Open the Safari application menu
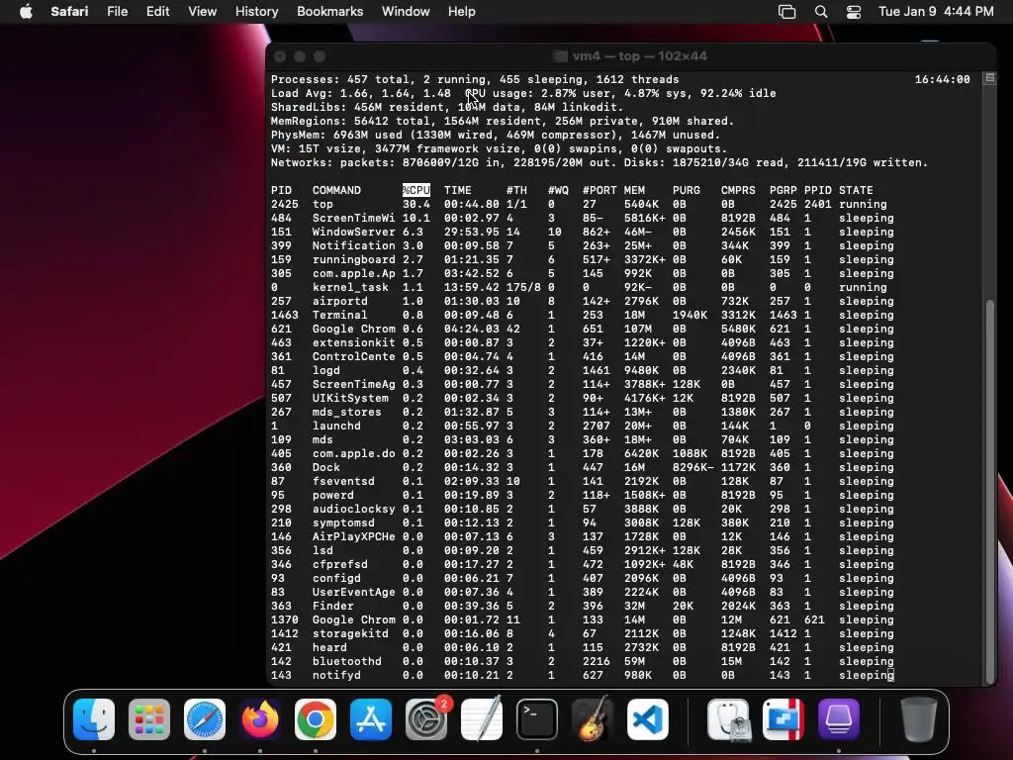This screenshot has width=1013, height=760. pyautogui.click(x=69, y=12)
